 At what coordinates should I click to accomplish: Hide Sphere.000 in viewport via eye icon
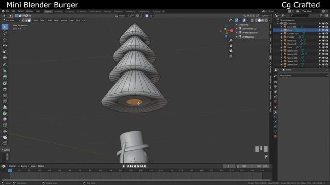pos(323,51)
